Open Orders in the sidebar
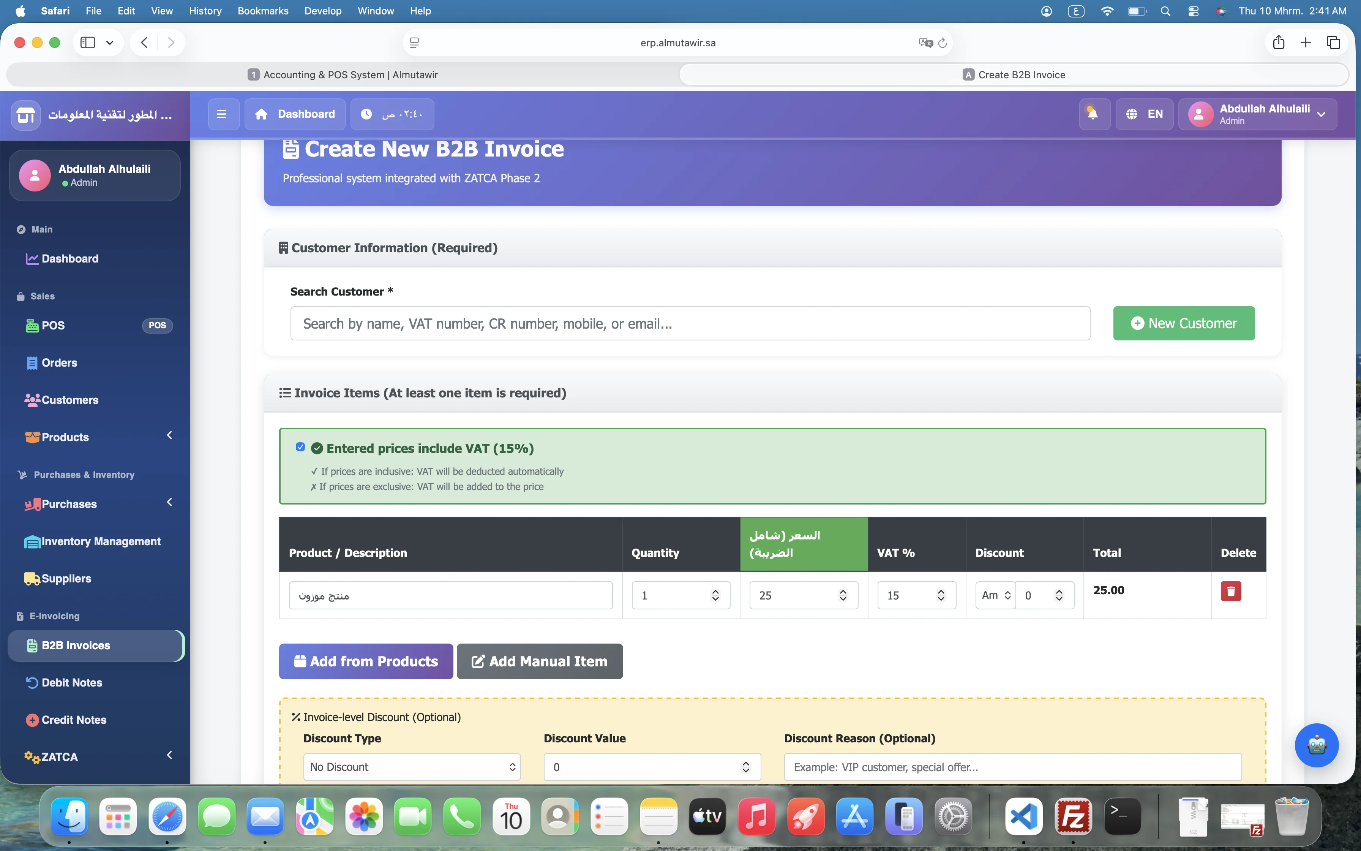 point(96,363)
